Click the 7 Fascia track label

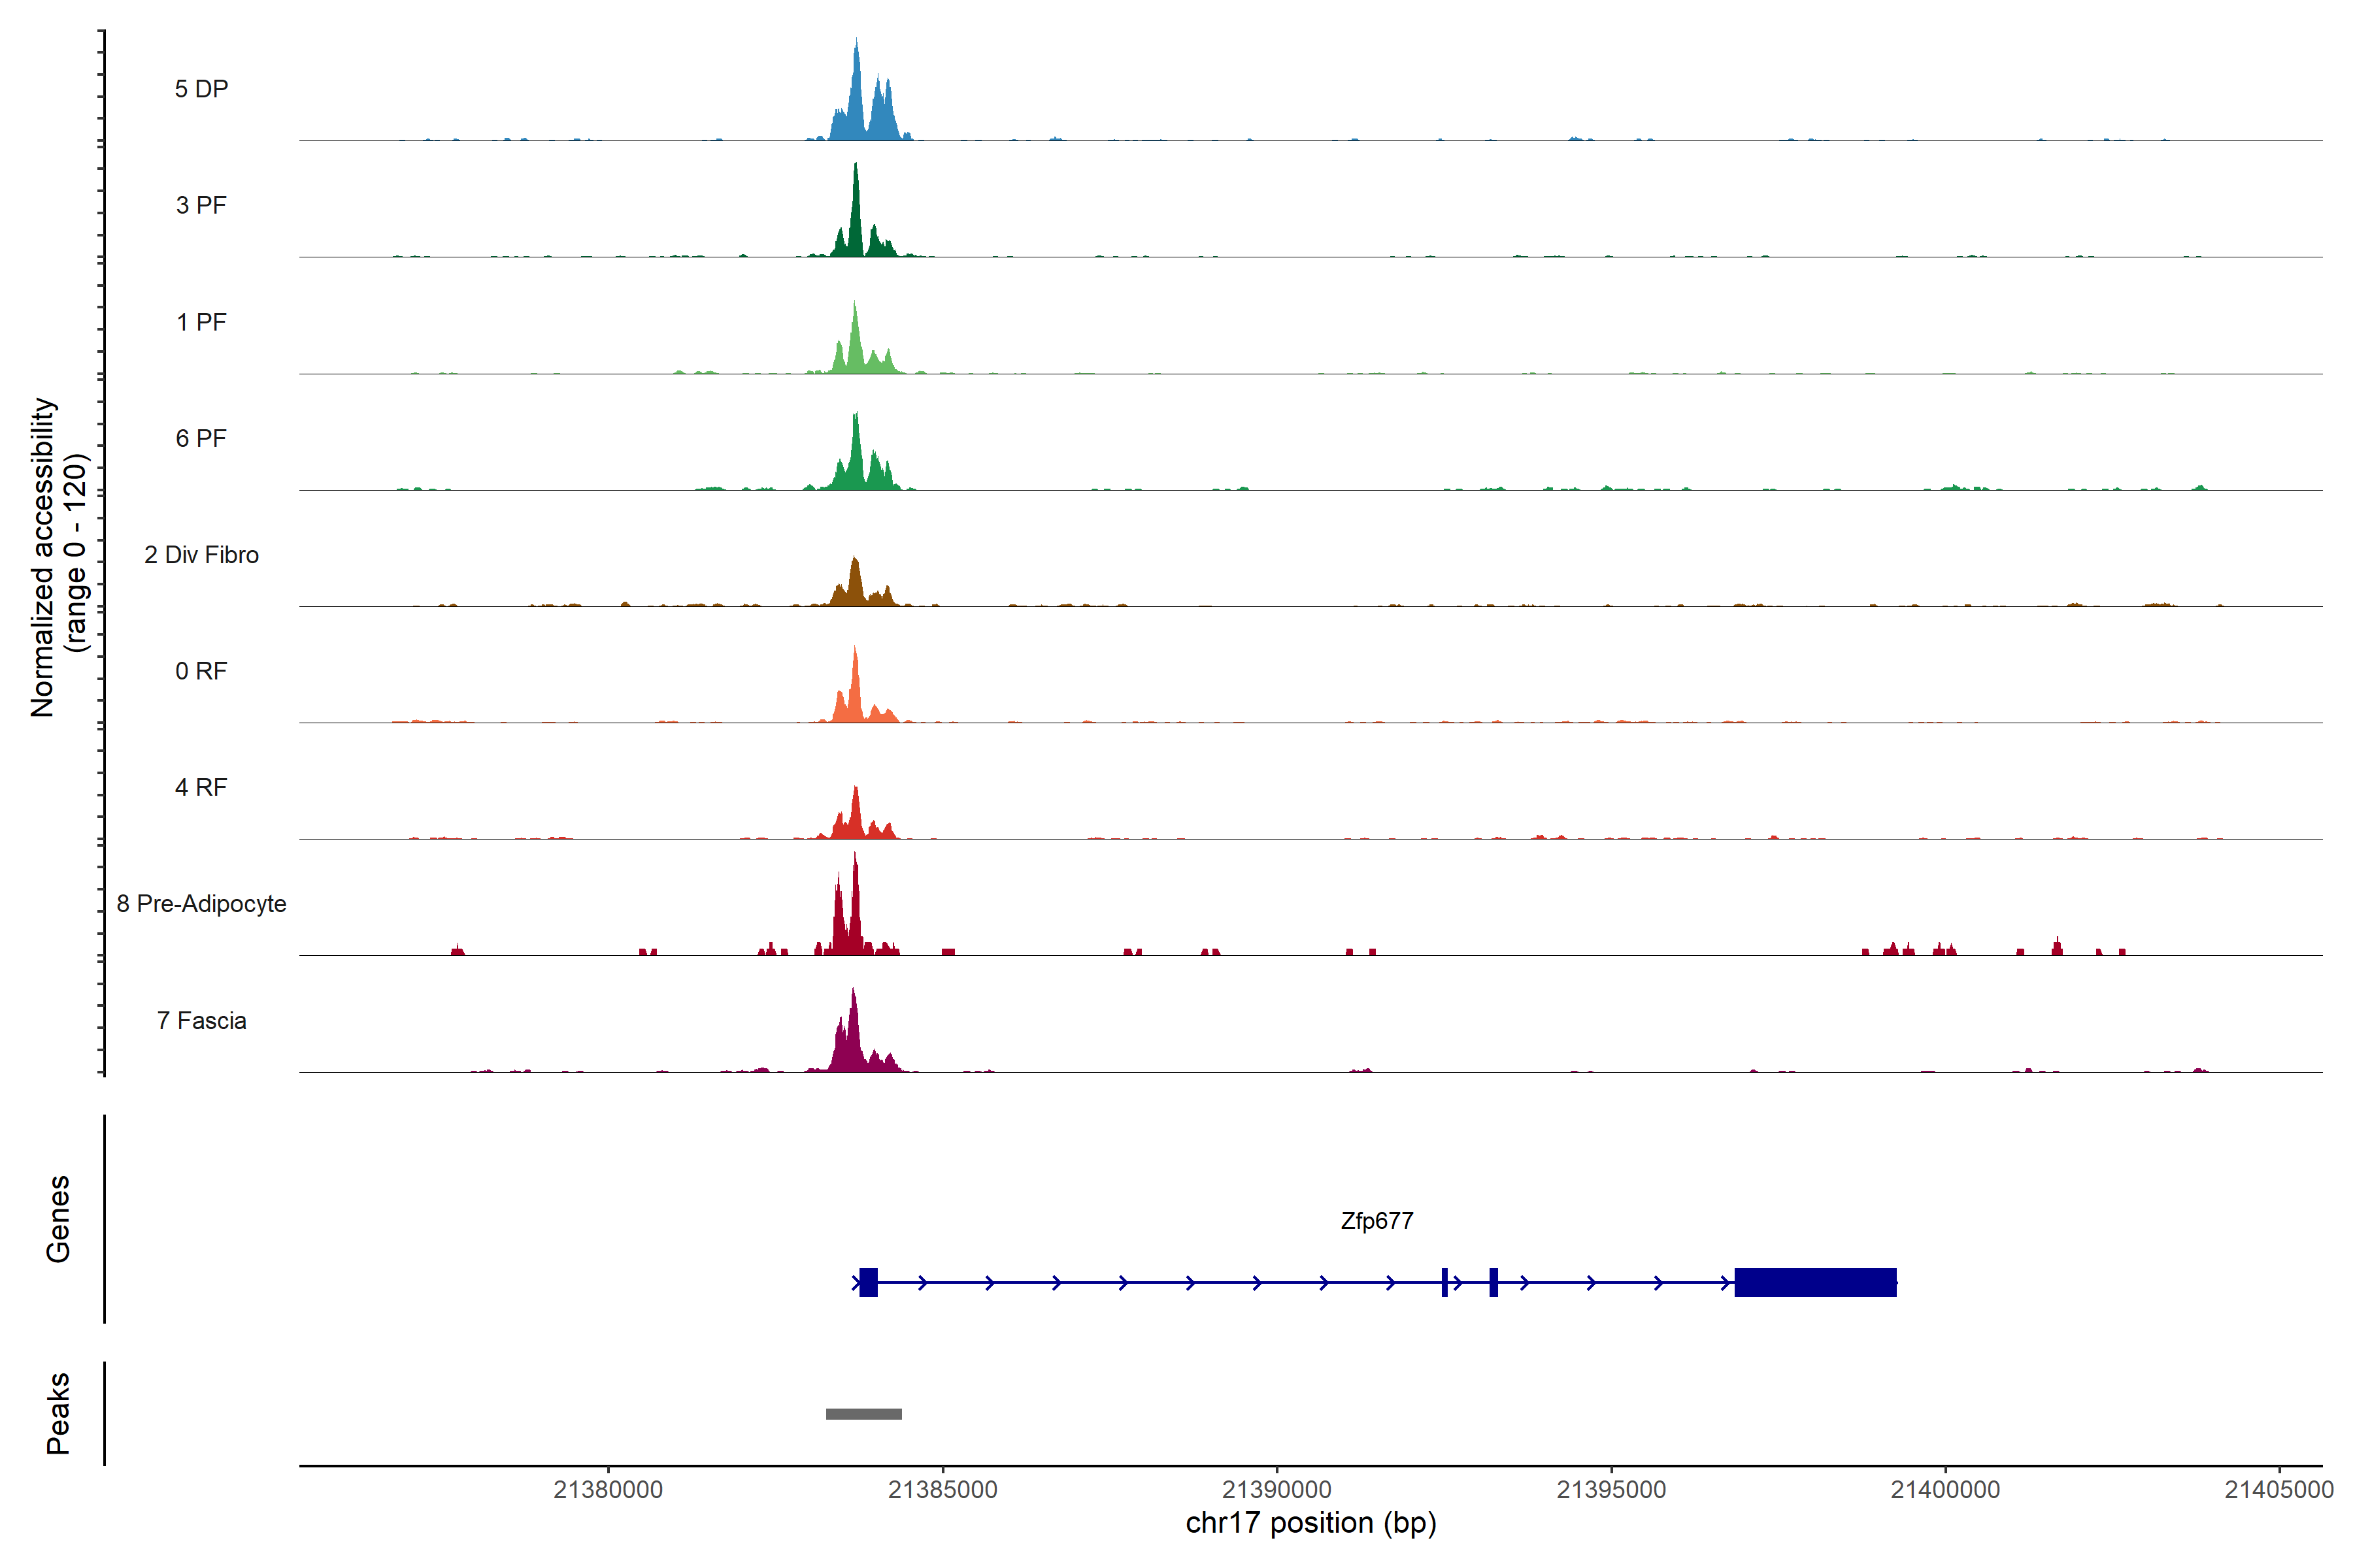point(201,1020)
